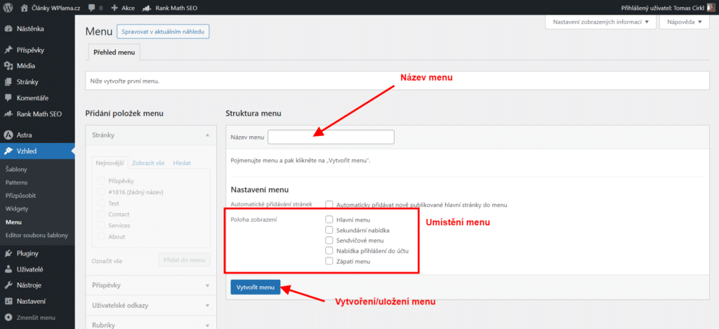The height and width of the screenshot is (329, 719).
Task: Switch to the Zobrazit vše tab
Action: point(147,163)
